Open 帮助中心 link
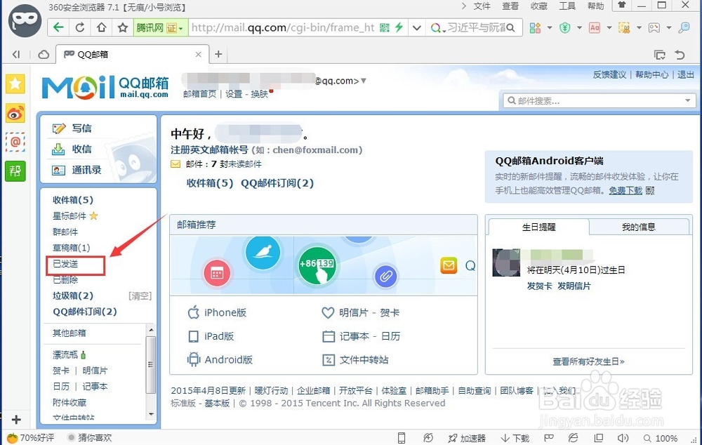The height and width of the screenshot is (445, 702). coord(652,75)
